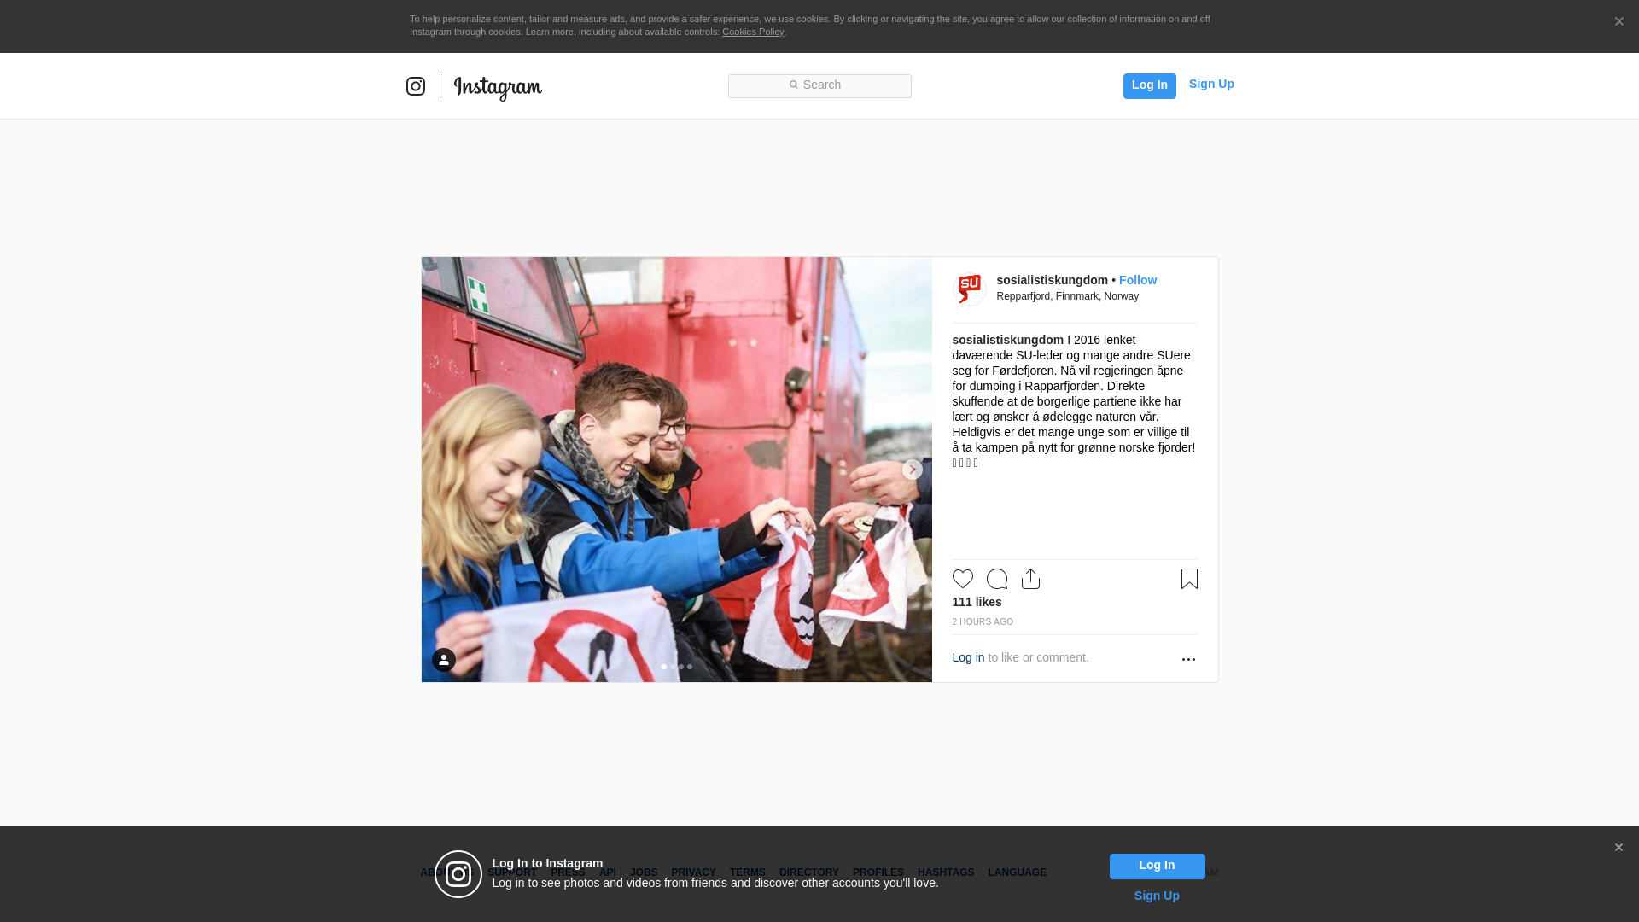Image resolution: width=1639 pixels, height=922 pixels.
Task: Open sosialistiskungdom profile avatar
Action: point(969,289)
